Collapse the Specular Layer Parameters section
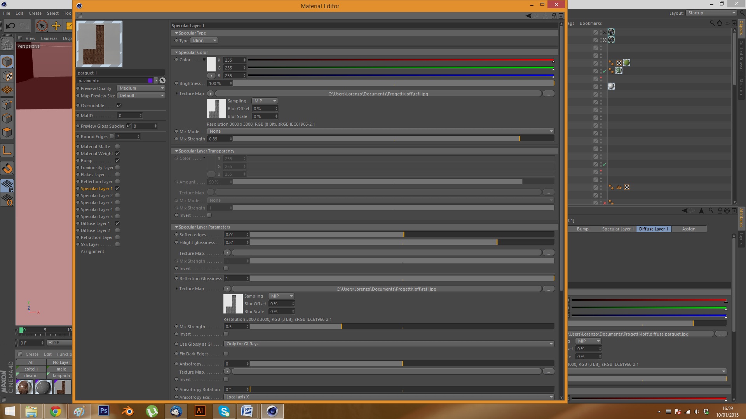 tap(176, 227)
